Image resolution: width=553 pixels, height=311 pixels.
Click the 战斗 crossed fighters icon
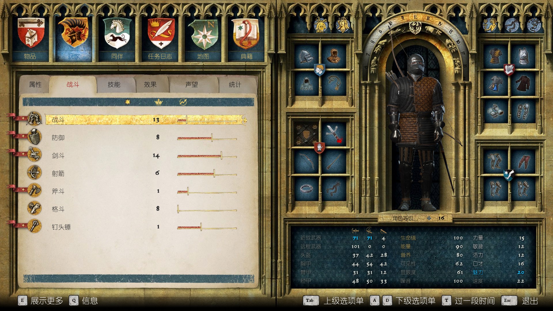(x=34, y=119)
